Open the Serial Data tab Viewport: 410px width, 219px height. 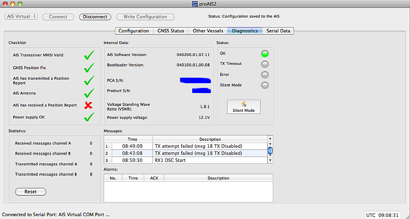(x=278, y=31)
